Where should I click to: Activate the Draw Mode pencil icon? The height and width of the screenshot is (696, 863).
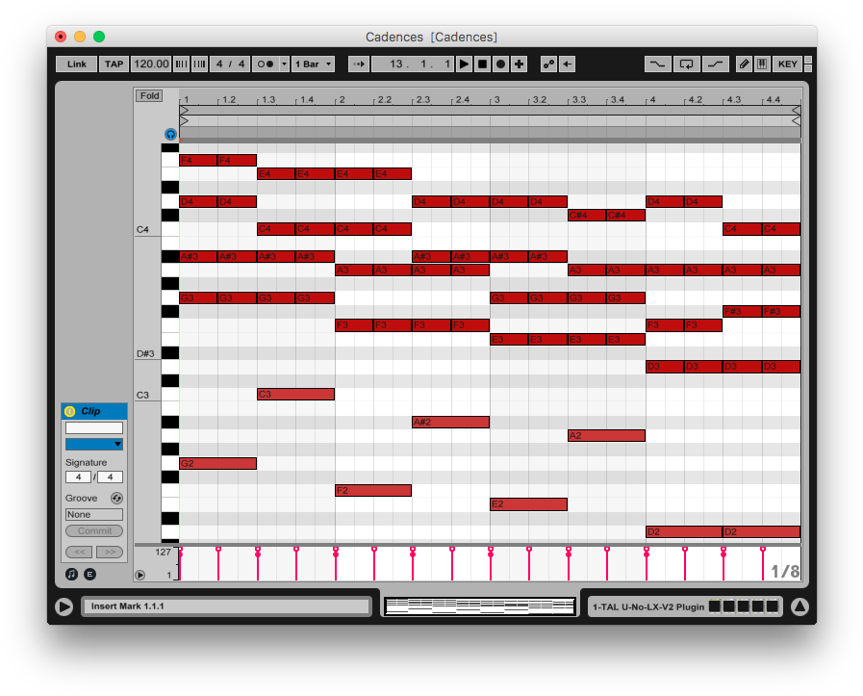744,64
